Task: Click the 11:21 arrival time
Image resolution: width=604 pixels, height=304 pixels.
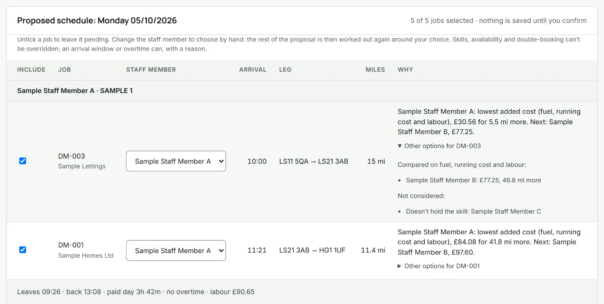Action: point(257,250)
